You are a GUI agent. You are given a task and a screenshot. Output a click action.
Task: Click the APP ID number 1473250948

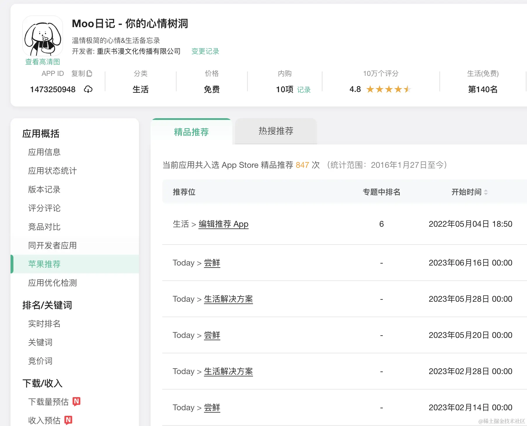[x=53, y=89]
